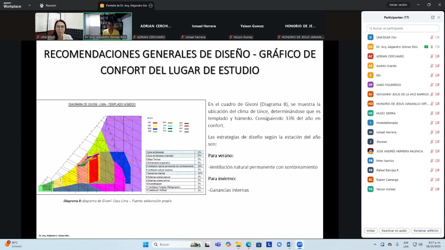Pop out the Participantes panel

(x=432, y=17)
